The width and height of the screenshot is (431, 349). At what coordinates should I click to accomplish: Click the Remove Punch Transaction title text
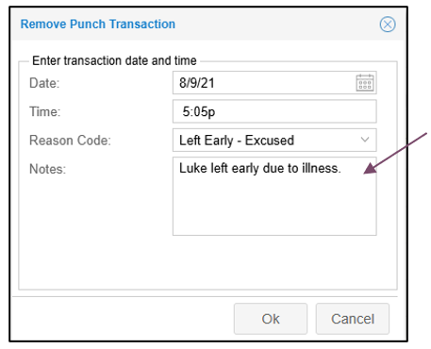pos(98,25)
